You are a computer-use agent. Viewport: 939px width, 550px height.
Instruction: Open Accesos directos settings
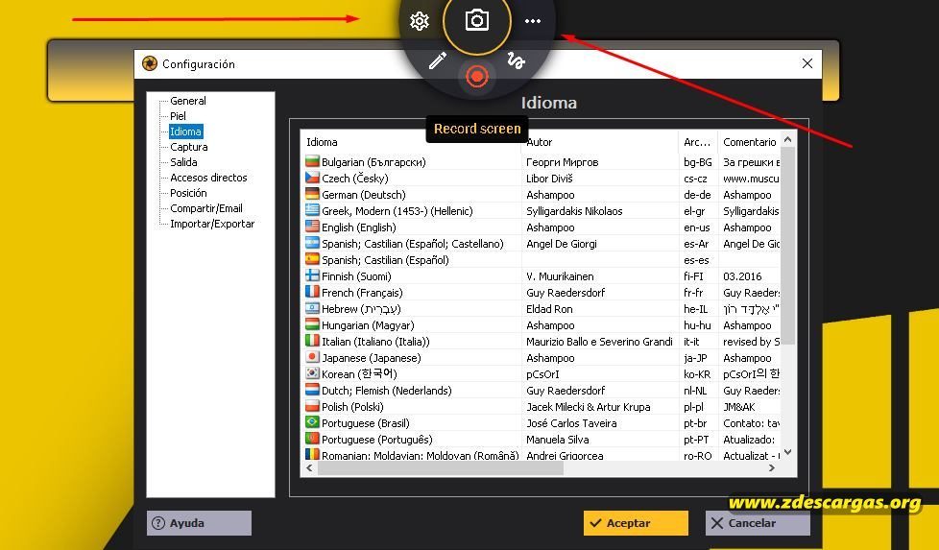click(208, 178)
